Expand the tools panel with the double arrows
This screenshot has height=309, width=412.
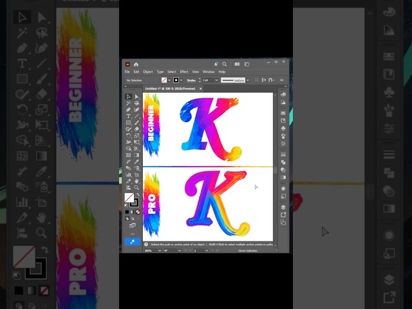coord(126,86)
